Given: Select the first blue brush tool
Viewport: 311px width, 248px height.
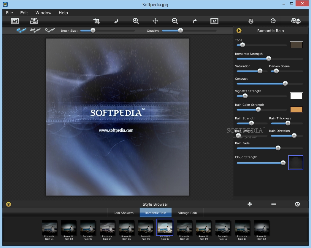Looking at the screenshot, I should click(x=21, y=31).
